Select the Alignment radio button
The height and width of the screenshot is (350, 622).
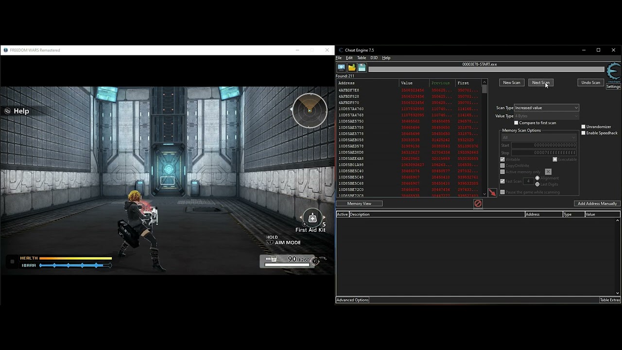tap(537, 178)
